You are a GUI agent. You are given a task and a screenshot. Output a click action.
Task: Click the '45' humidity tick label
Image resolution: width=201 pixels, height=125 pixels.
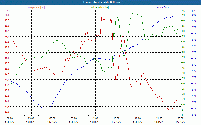[x=183, y=68]
